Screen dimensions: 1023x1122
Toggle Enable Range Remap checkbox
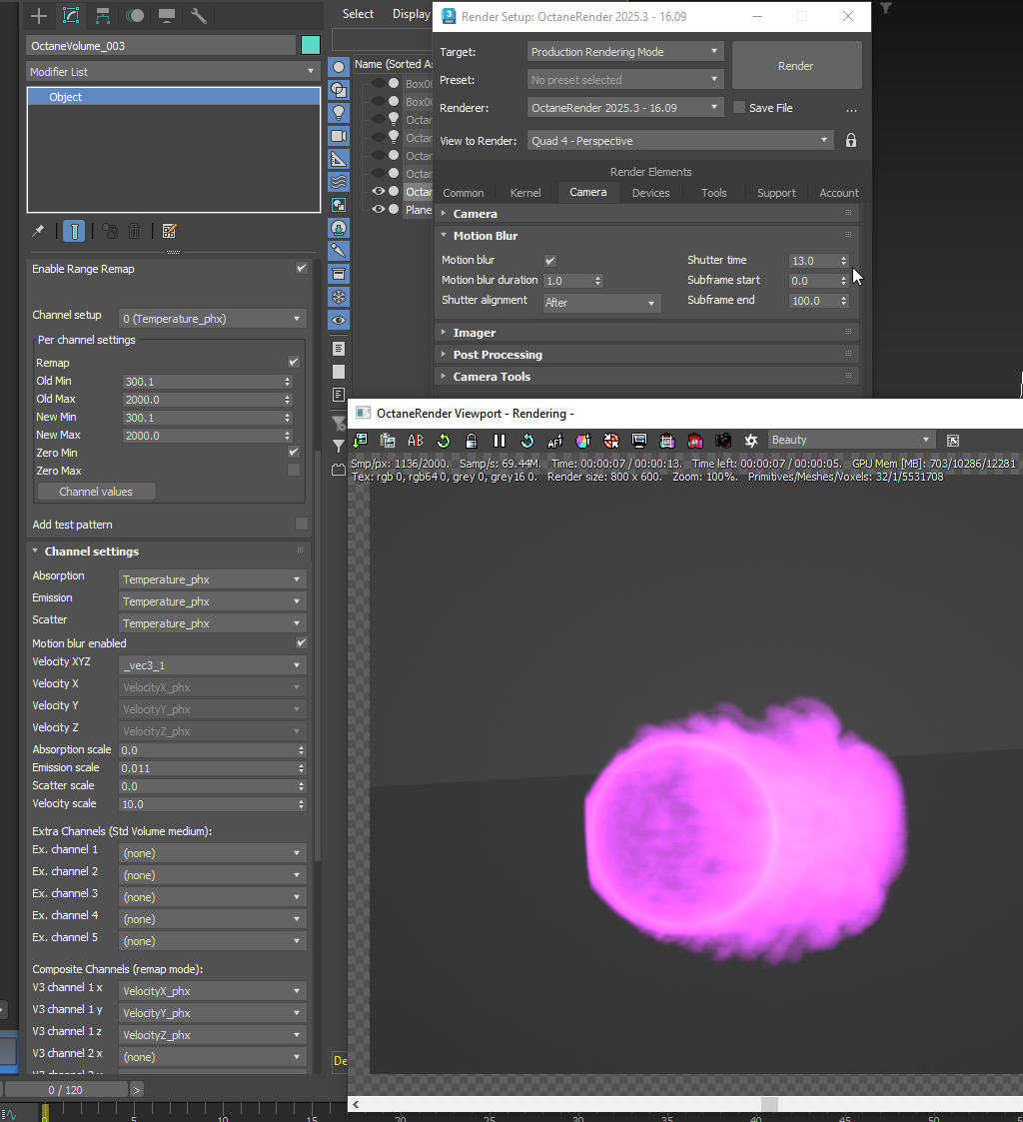point(301,268)
